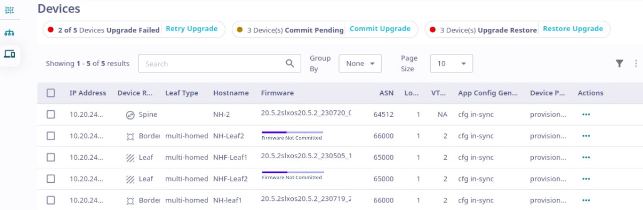Click Commit Upgrade link
643x210 pixels.
(x=380, y=29)
